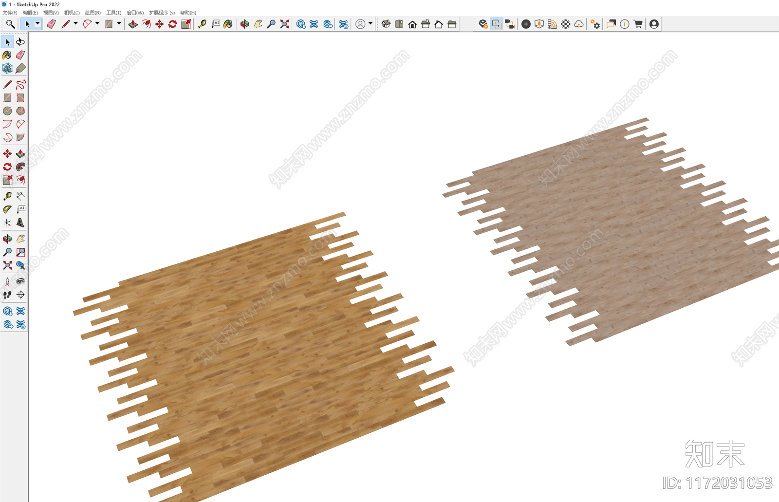Select Position Camera in the left toolbar
This screenshot has height=502, width=779.
click(x=7, y=281)
